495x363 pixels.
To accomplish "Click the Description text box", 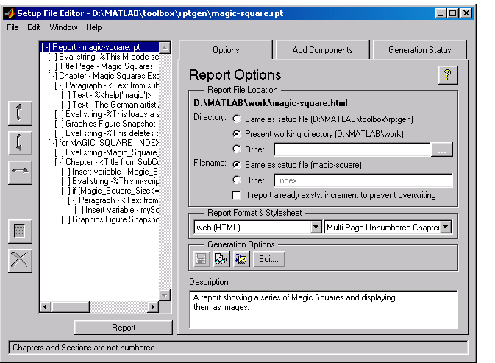I will [324, 309].
